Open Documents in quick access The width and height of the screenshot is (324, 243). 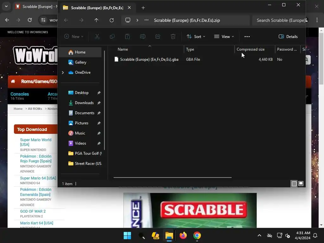point(84,113)
